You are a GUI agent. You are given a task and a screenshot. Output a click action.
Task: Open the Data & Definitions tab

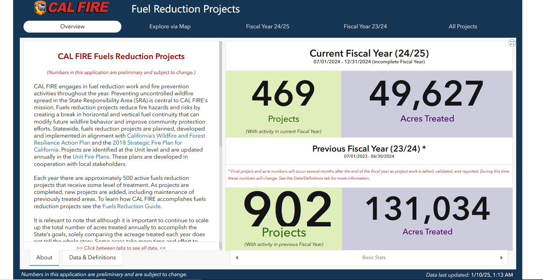92,257
